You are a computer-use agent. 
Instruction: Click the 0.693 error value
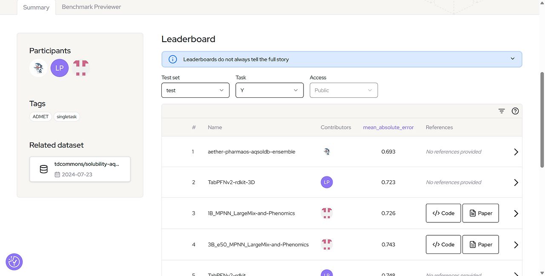(x=388, y=151)
